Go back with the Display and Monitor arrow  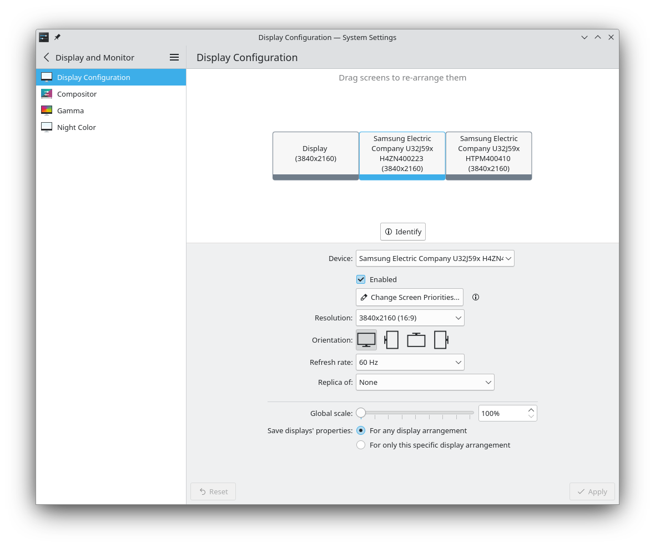(47, 57)
